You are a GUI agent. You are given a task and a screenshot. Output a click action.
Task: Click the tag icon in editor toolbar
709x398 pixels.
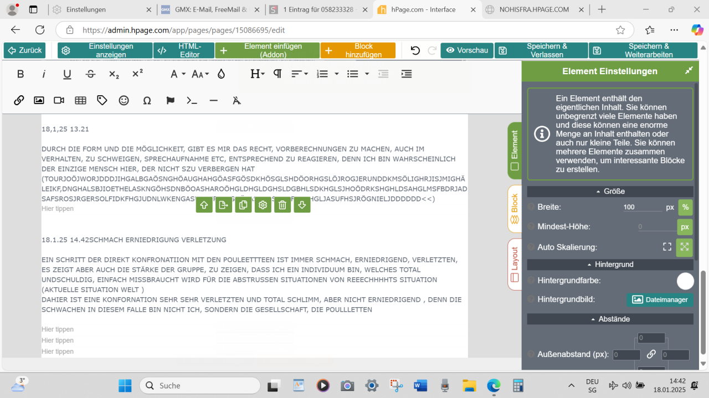click(102, 100)
